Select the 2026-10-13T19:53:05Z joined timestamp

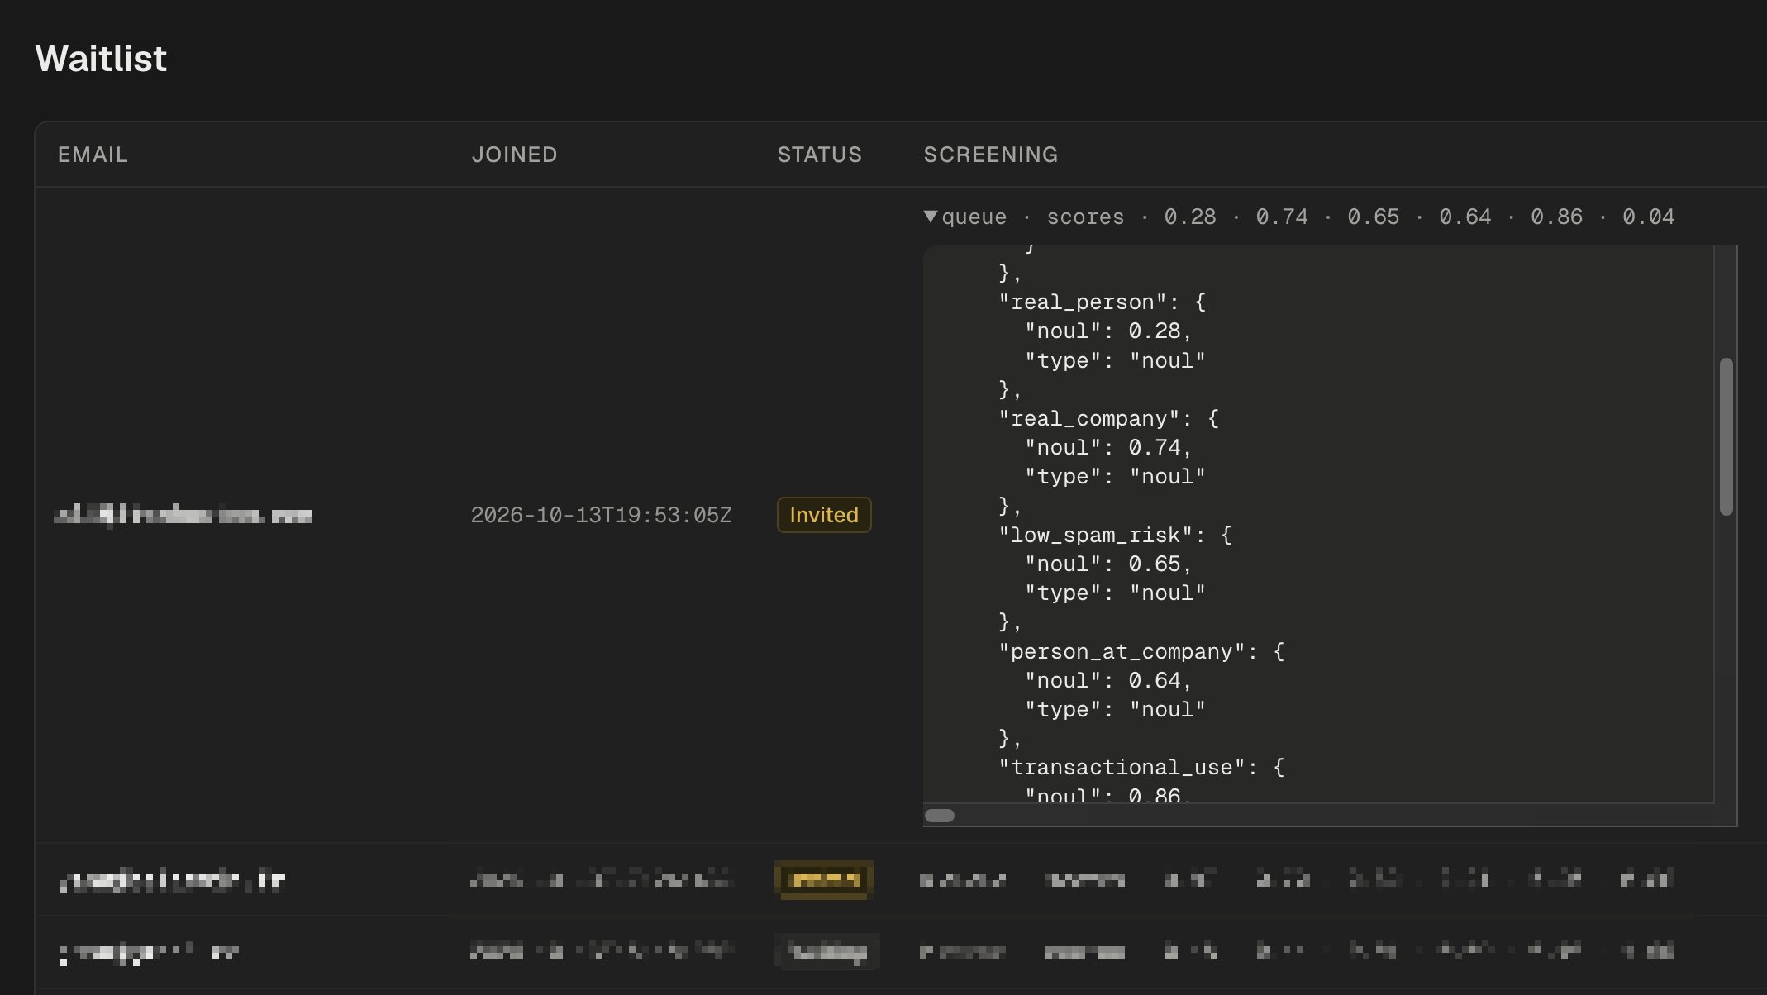point(602,515)
